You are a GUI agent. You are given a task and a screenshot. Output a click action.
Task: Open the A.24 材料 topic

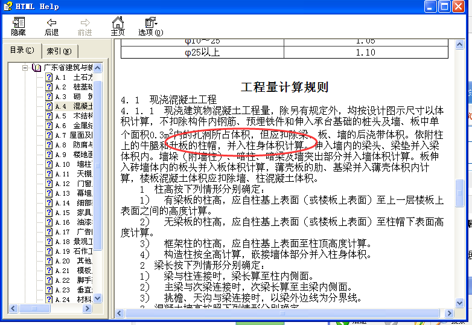point(74,299)
